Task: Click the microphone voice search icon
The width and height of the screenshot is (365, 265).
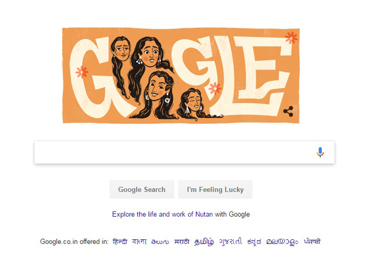Action: [x=320, y=152]
